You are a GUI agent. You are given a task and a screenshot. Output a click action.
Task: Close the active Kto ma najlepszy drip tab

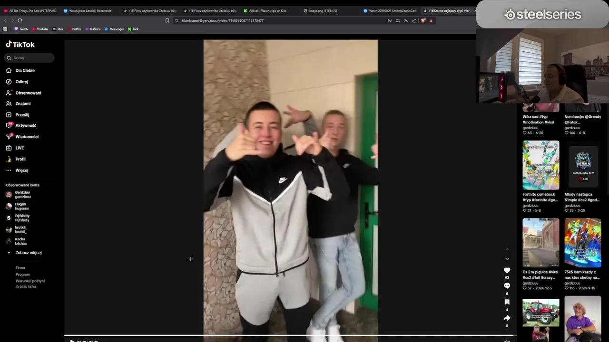coord(475,11)
